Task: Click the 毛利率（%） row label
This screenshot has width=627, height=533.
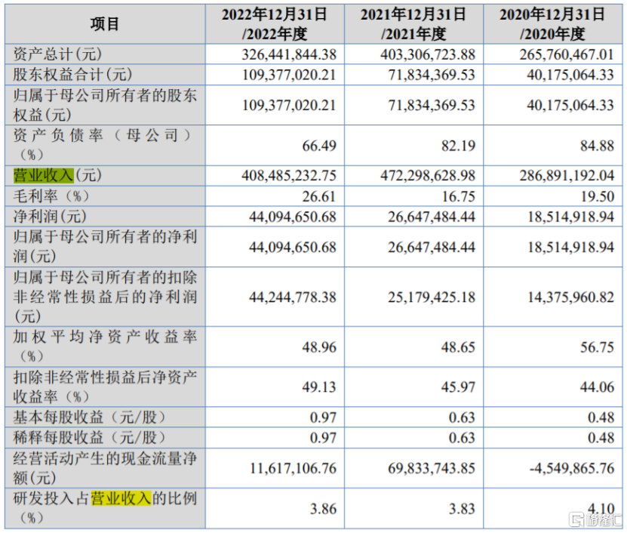Action: coord(51,196)
